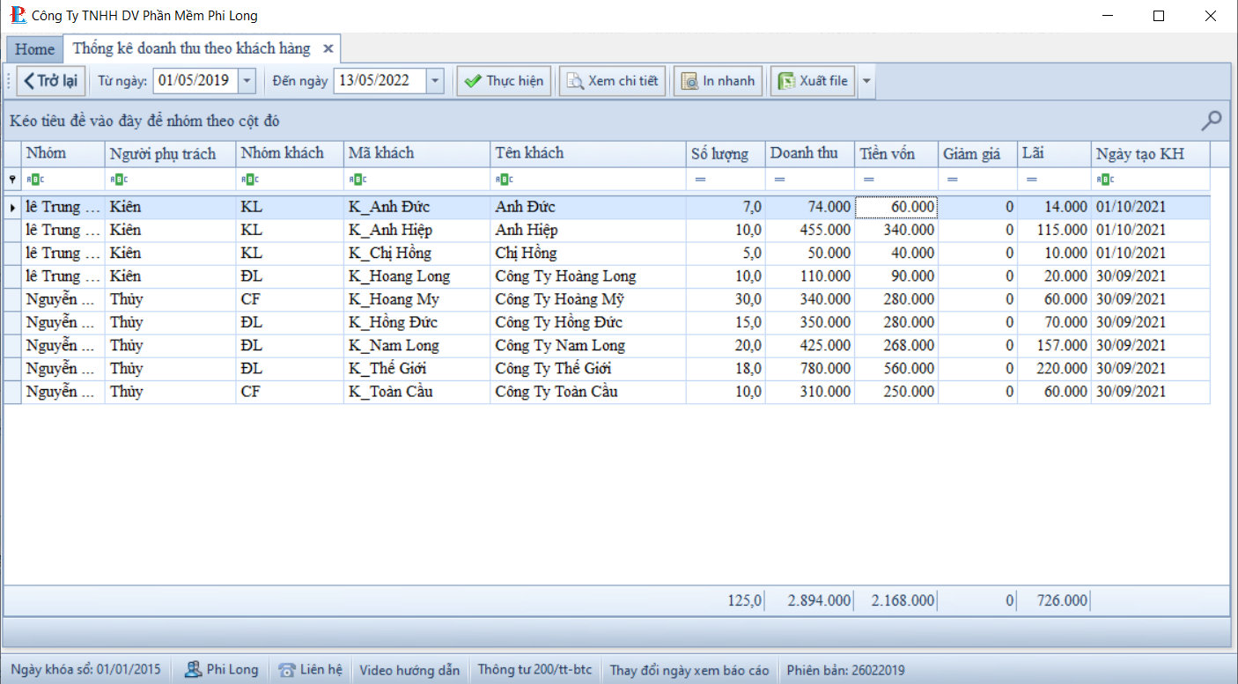Image resolution: width=1238 pixels, height=684 pixels.
Task: Open Thông tư 200/tt-btc link
Action: coord(534,670)
